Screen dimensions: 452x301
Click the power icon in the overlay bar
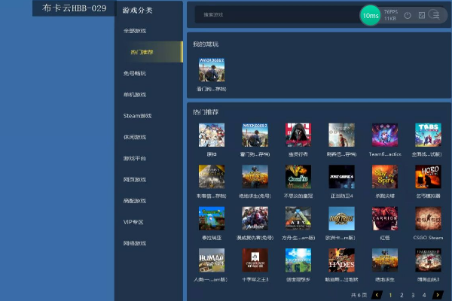coord(408,15)
